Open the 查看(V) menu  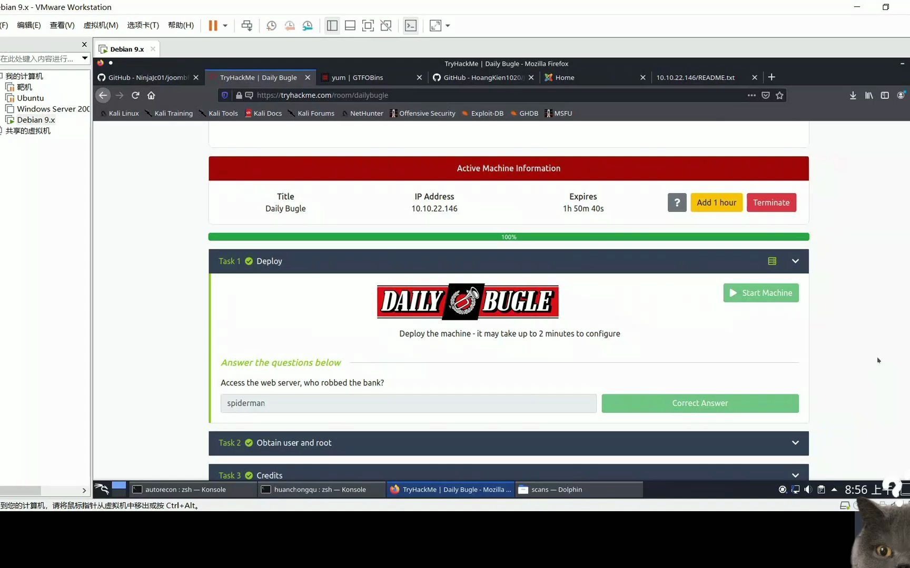tap(62, 25)
